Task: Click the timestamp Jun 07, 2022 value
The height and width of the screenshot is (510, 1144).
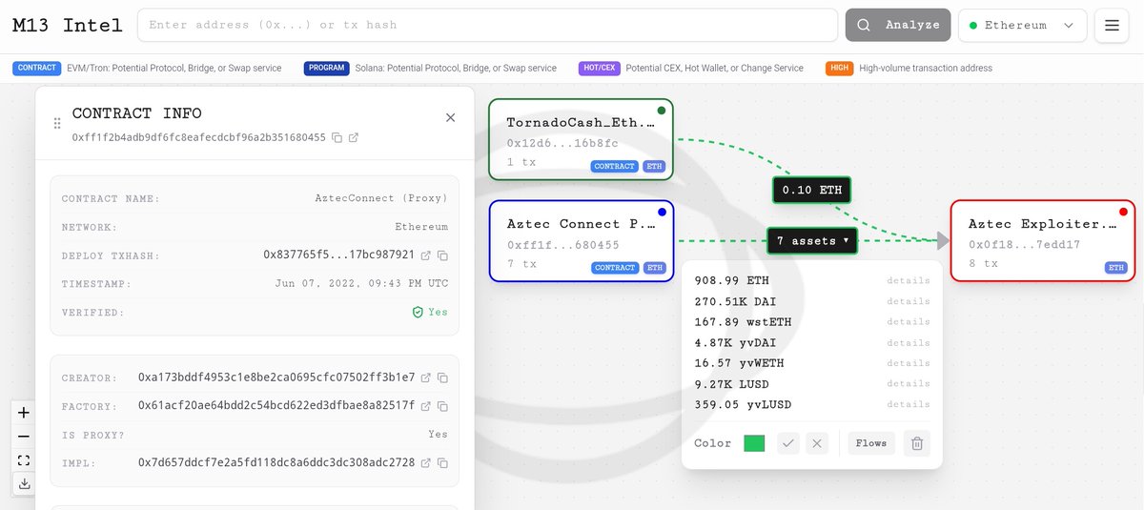Action: (361, 284)
